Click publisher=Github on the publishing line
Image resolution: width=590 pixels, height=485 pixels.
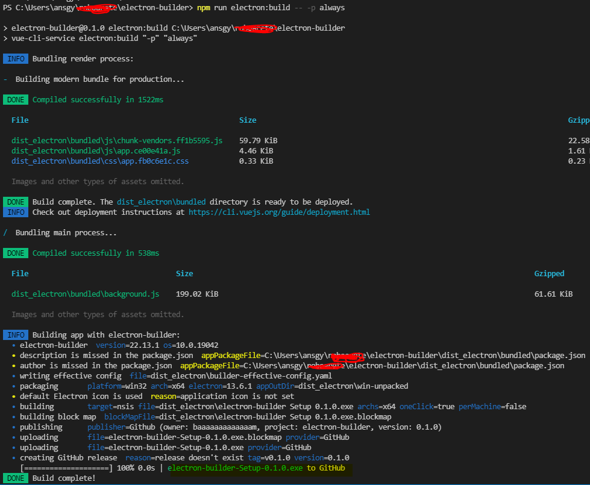(x=121, y=427)
